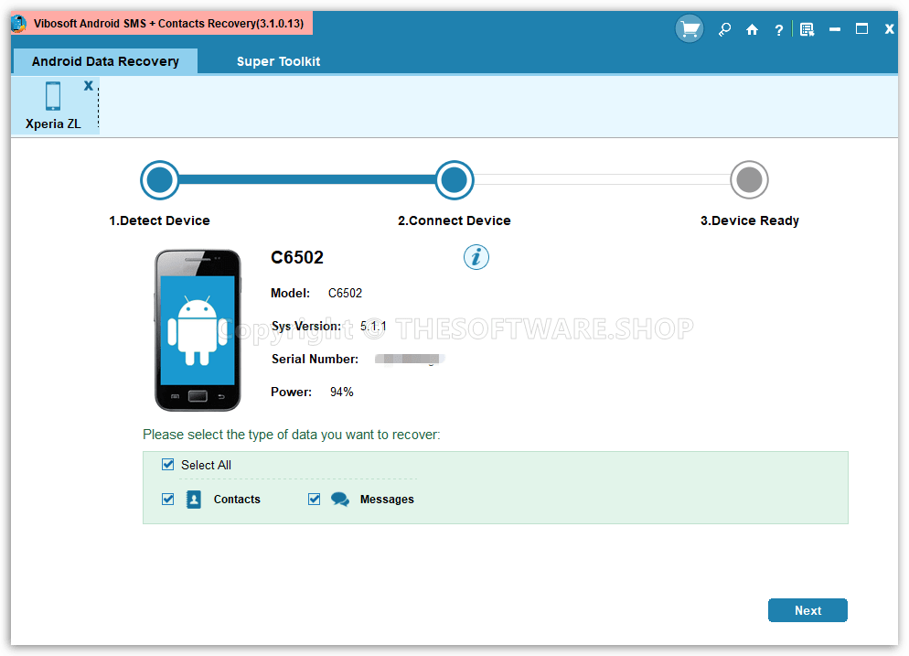Uncheck the Messages checkbox
This screenshot has width=909, height=656.
click(314, 499)
